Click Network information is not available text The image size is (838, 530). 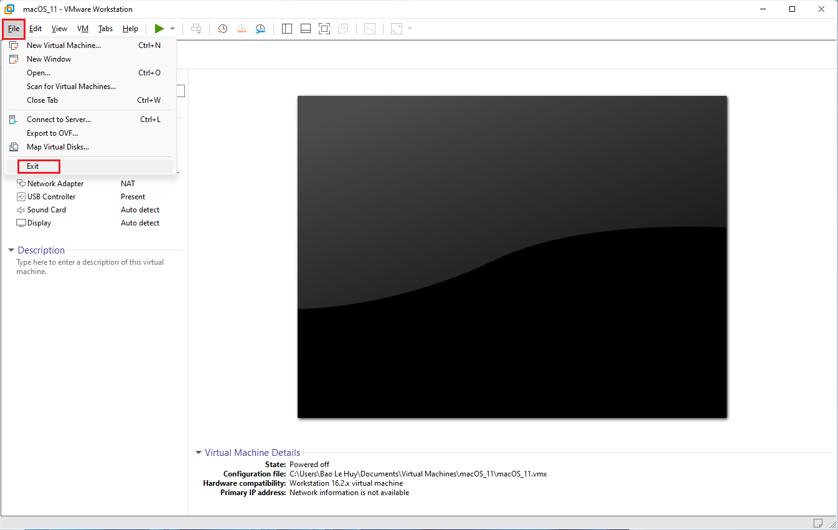click(x=349, y=493)
